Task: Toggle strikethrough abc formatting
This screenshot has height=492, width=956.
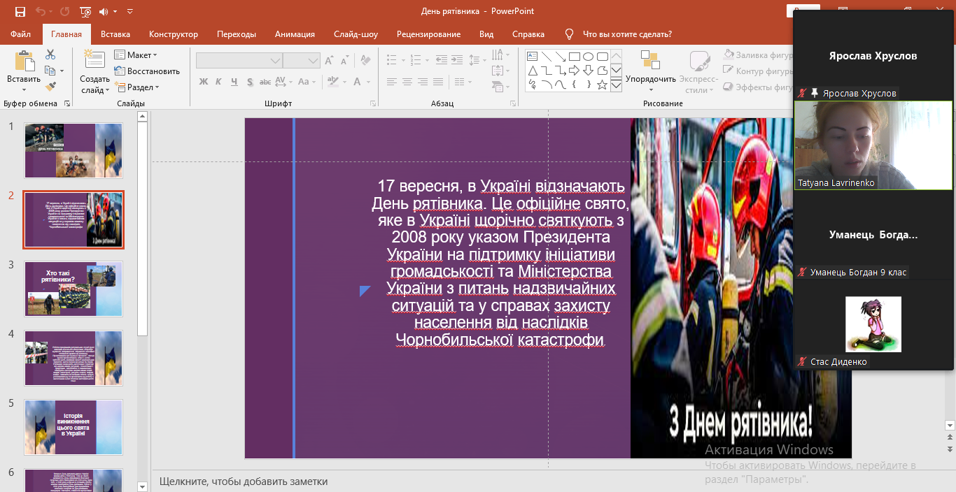Action: tap(265, 82)
